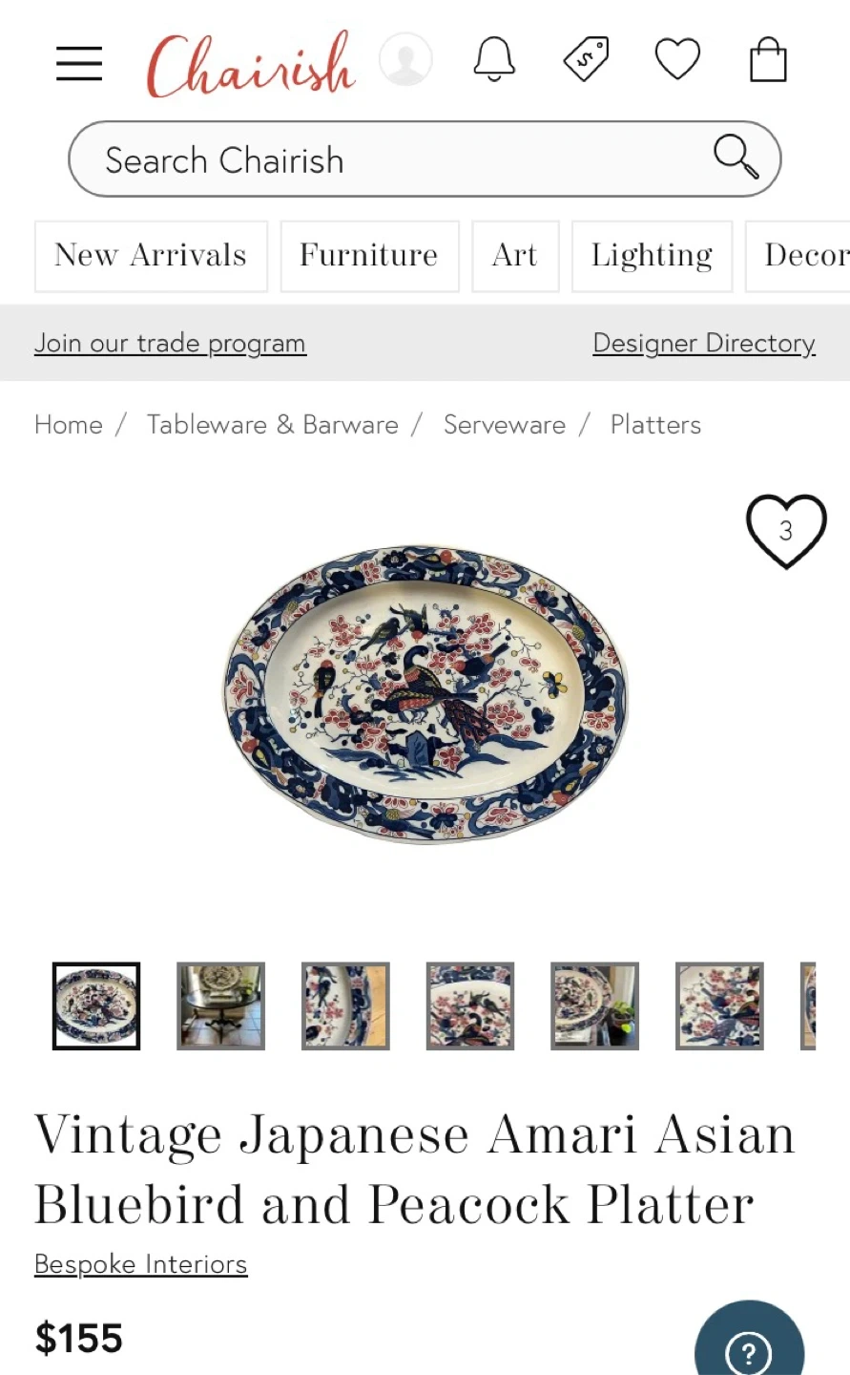Open the Designer Directory link
Image resolution: width=850 pixels, height=1375 pixels.
[704, 343]
